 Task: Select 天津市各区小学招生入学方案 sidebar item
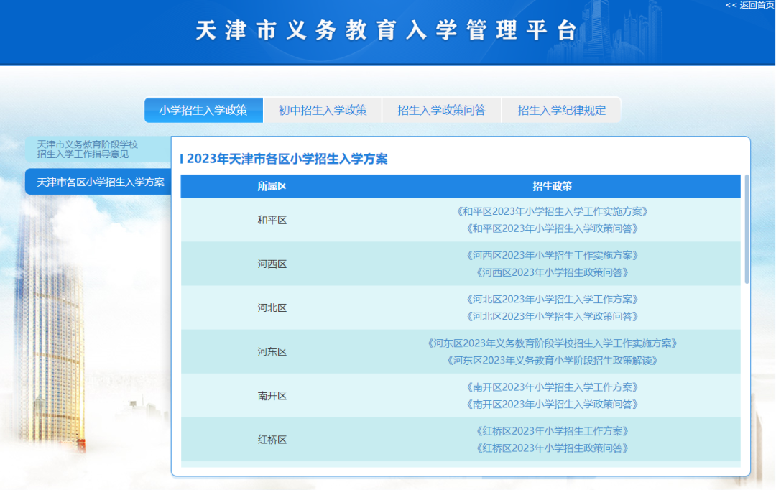pyautogui.click(x=100, y=182)
